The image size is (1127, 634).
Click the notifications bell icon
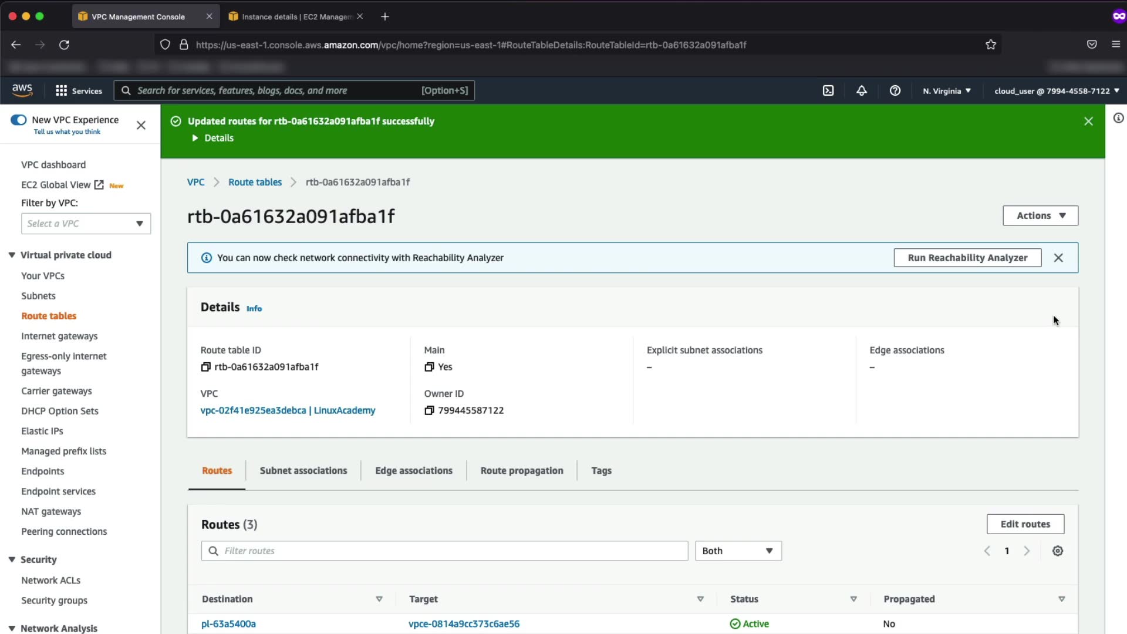tap(861, 90)
